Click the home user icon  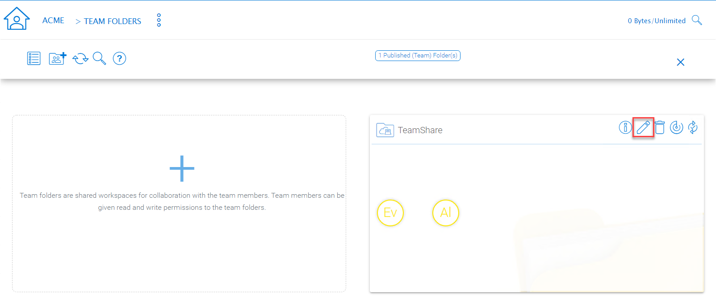(17, 19)
